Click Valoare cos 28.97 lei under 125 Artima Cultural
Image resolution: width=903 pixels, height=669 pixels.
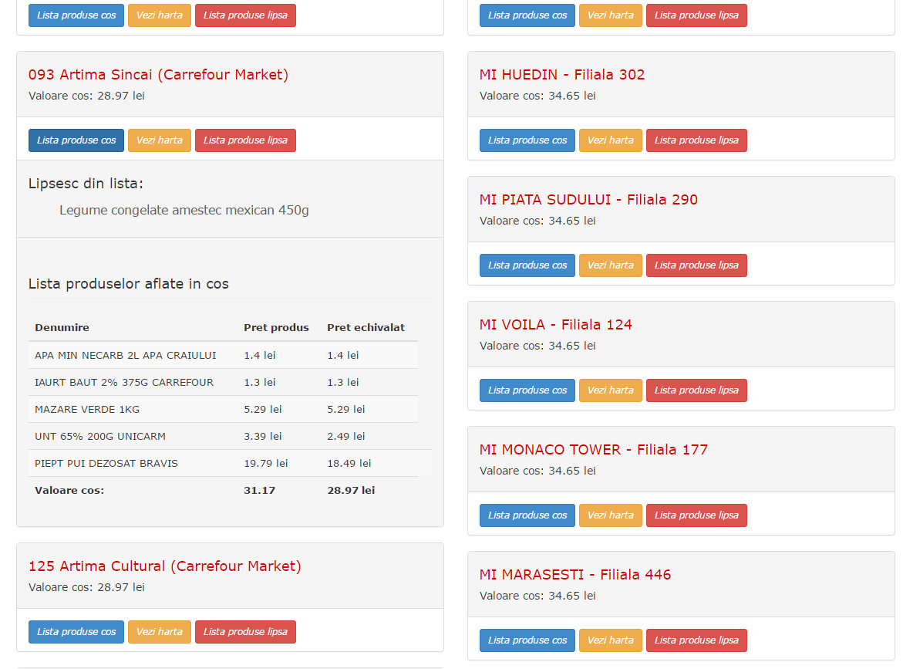pos(86,587)
